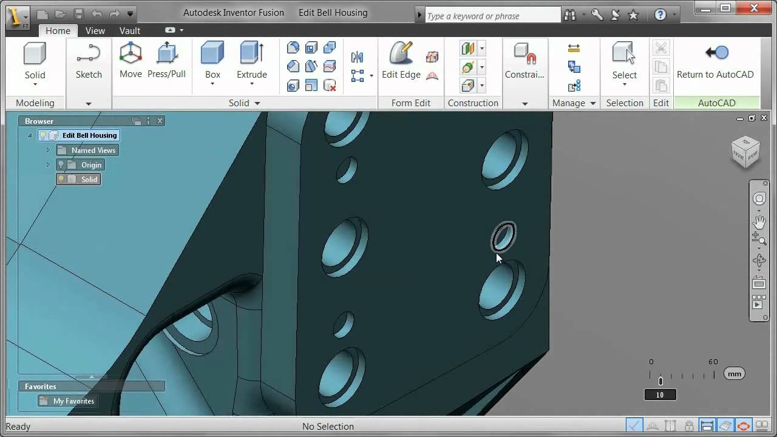Viewport: 777px width, 437px height.
Task: Expand the Manage panel dropdown
Action: click(593, 103)
